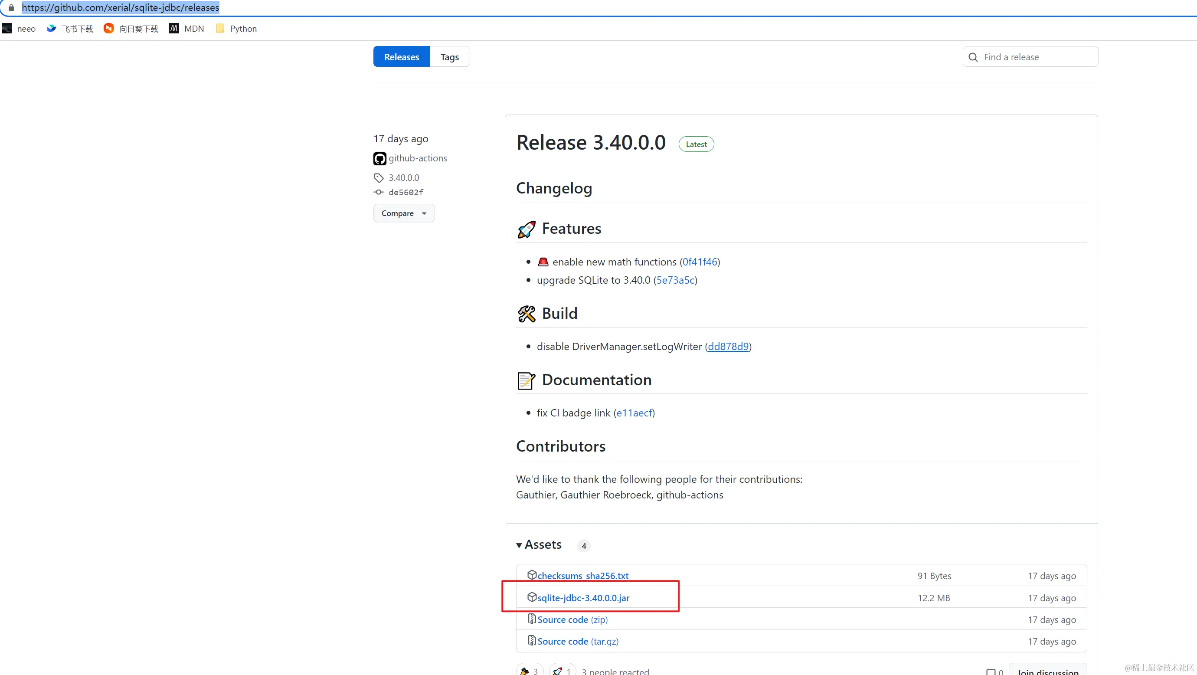Click the '91 Bytes' size text
Viewport: 1197px width, 675px height.
(934, 576)
